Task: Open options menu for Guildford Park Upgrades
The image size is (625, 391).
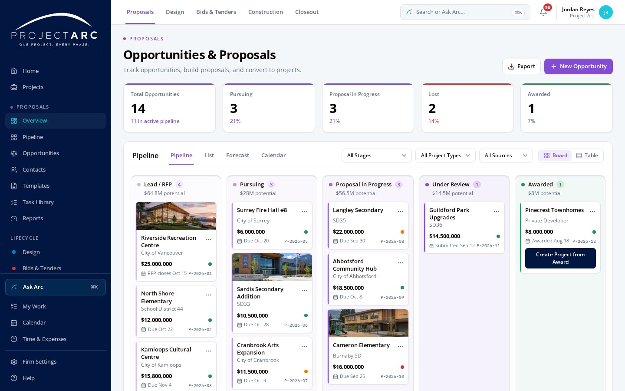Action: [497, 212]
